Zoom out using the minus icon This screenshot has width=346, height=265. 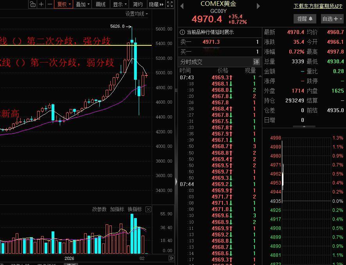click(50, 4)
